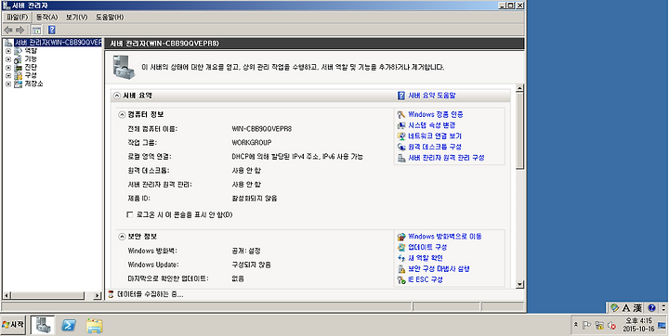Click the IME pad icon on language bar
669x336 pixels.
coord(614,307)
